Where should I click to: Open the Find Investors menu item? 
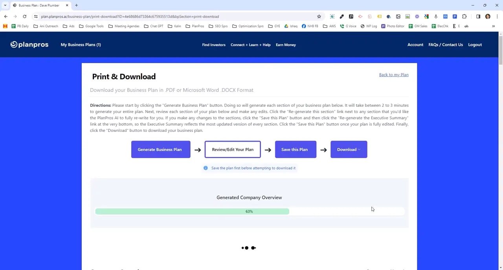click(213, 45)
